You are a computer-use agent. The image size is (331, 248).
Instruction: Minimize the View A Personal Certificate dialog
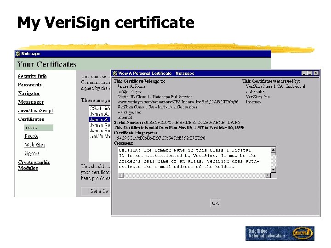(x=304, y=73)
